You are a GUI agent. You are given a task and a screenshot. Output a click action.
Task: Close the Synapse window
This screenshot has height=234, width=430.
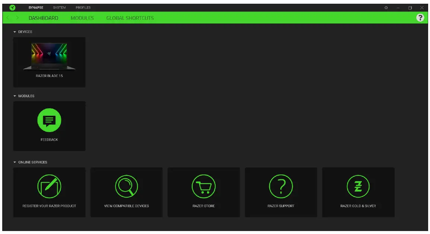click(x=422, y=8)
